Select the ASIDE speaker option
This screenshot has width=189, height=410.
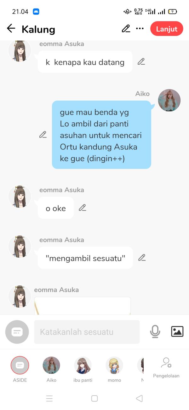tap(20, 369)
